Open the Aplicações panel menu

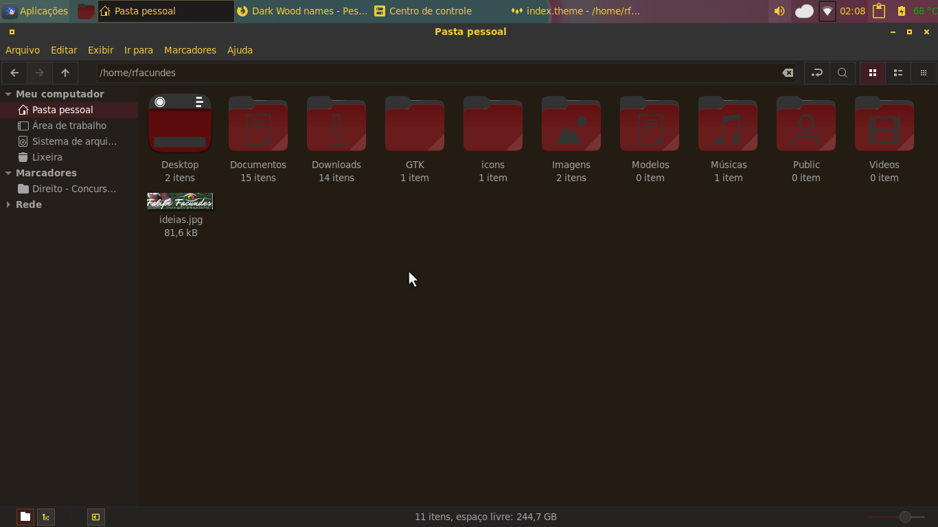36,11
